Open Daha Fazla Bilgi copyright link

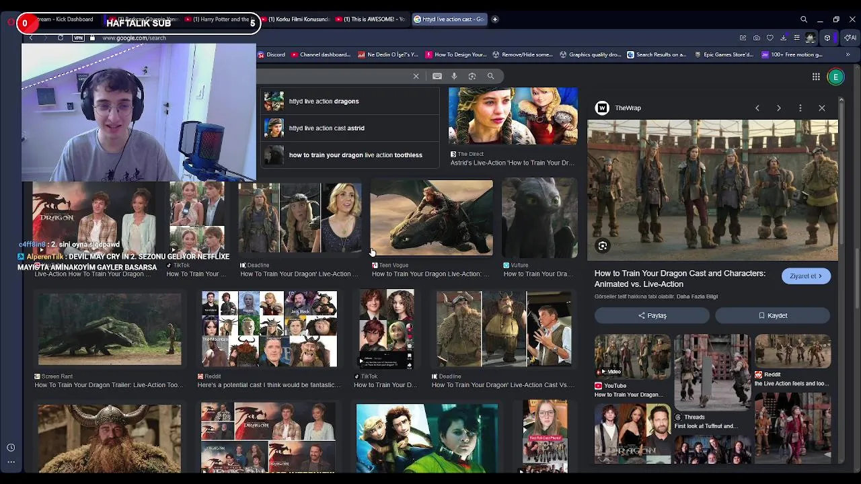pos(697,296)
